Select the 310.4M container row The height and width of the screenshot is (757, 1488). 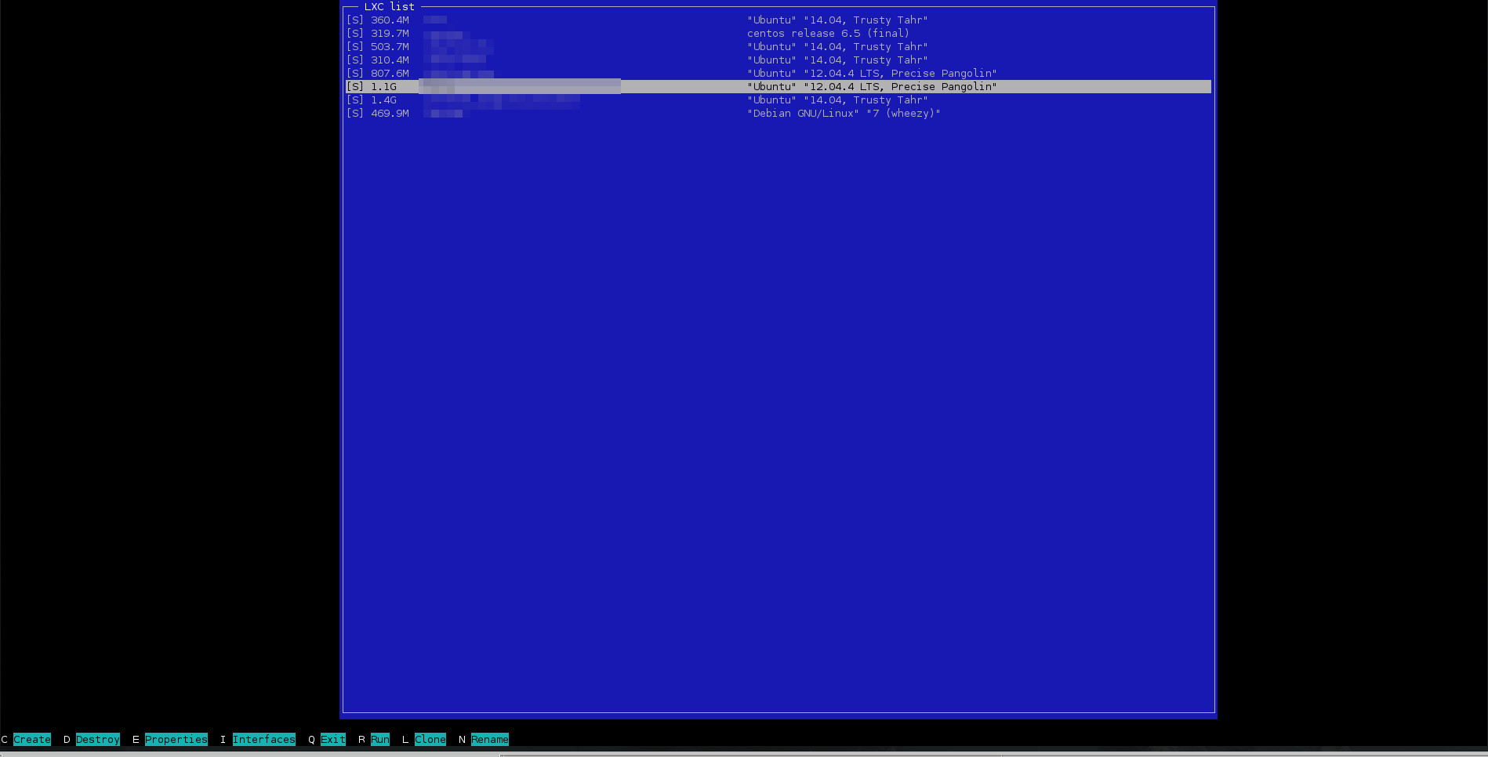[x=778, y=60]
